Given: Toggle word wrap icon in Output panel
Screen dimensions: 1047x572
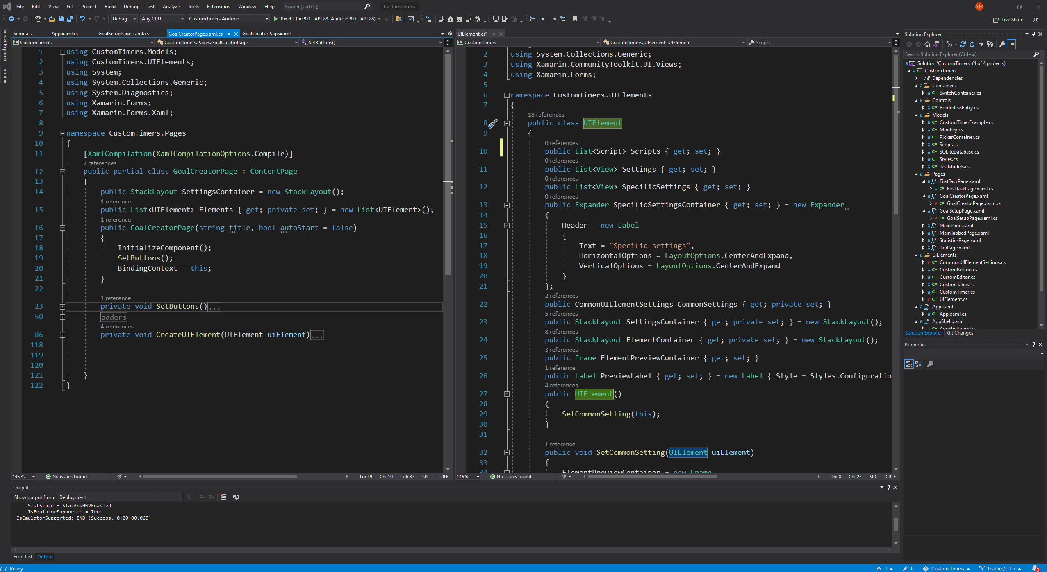Looking at the screenshot, I should click(x=235, y=497).
